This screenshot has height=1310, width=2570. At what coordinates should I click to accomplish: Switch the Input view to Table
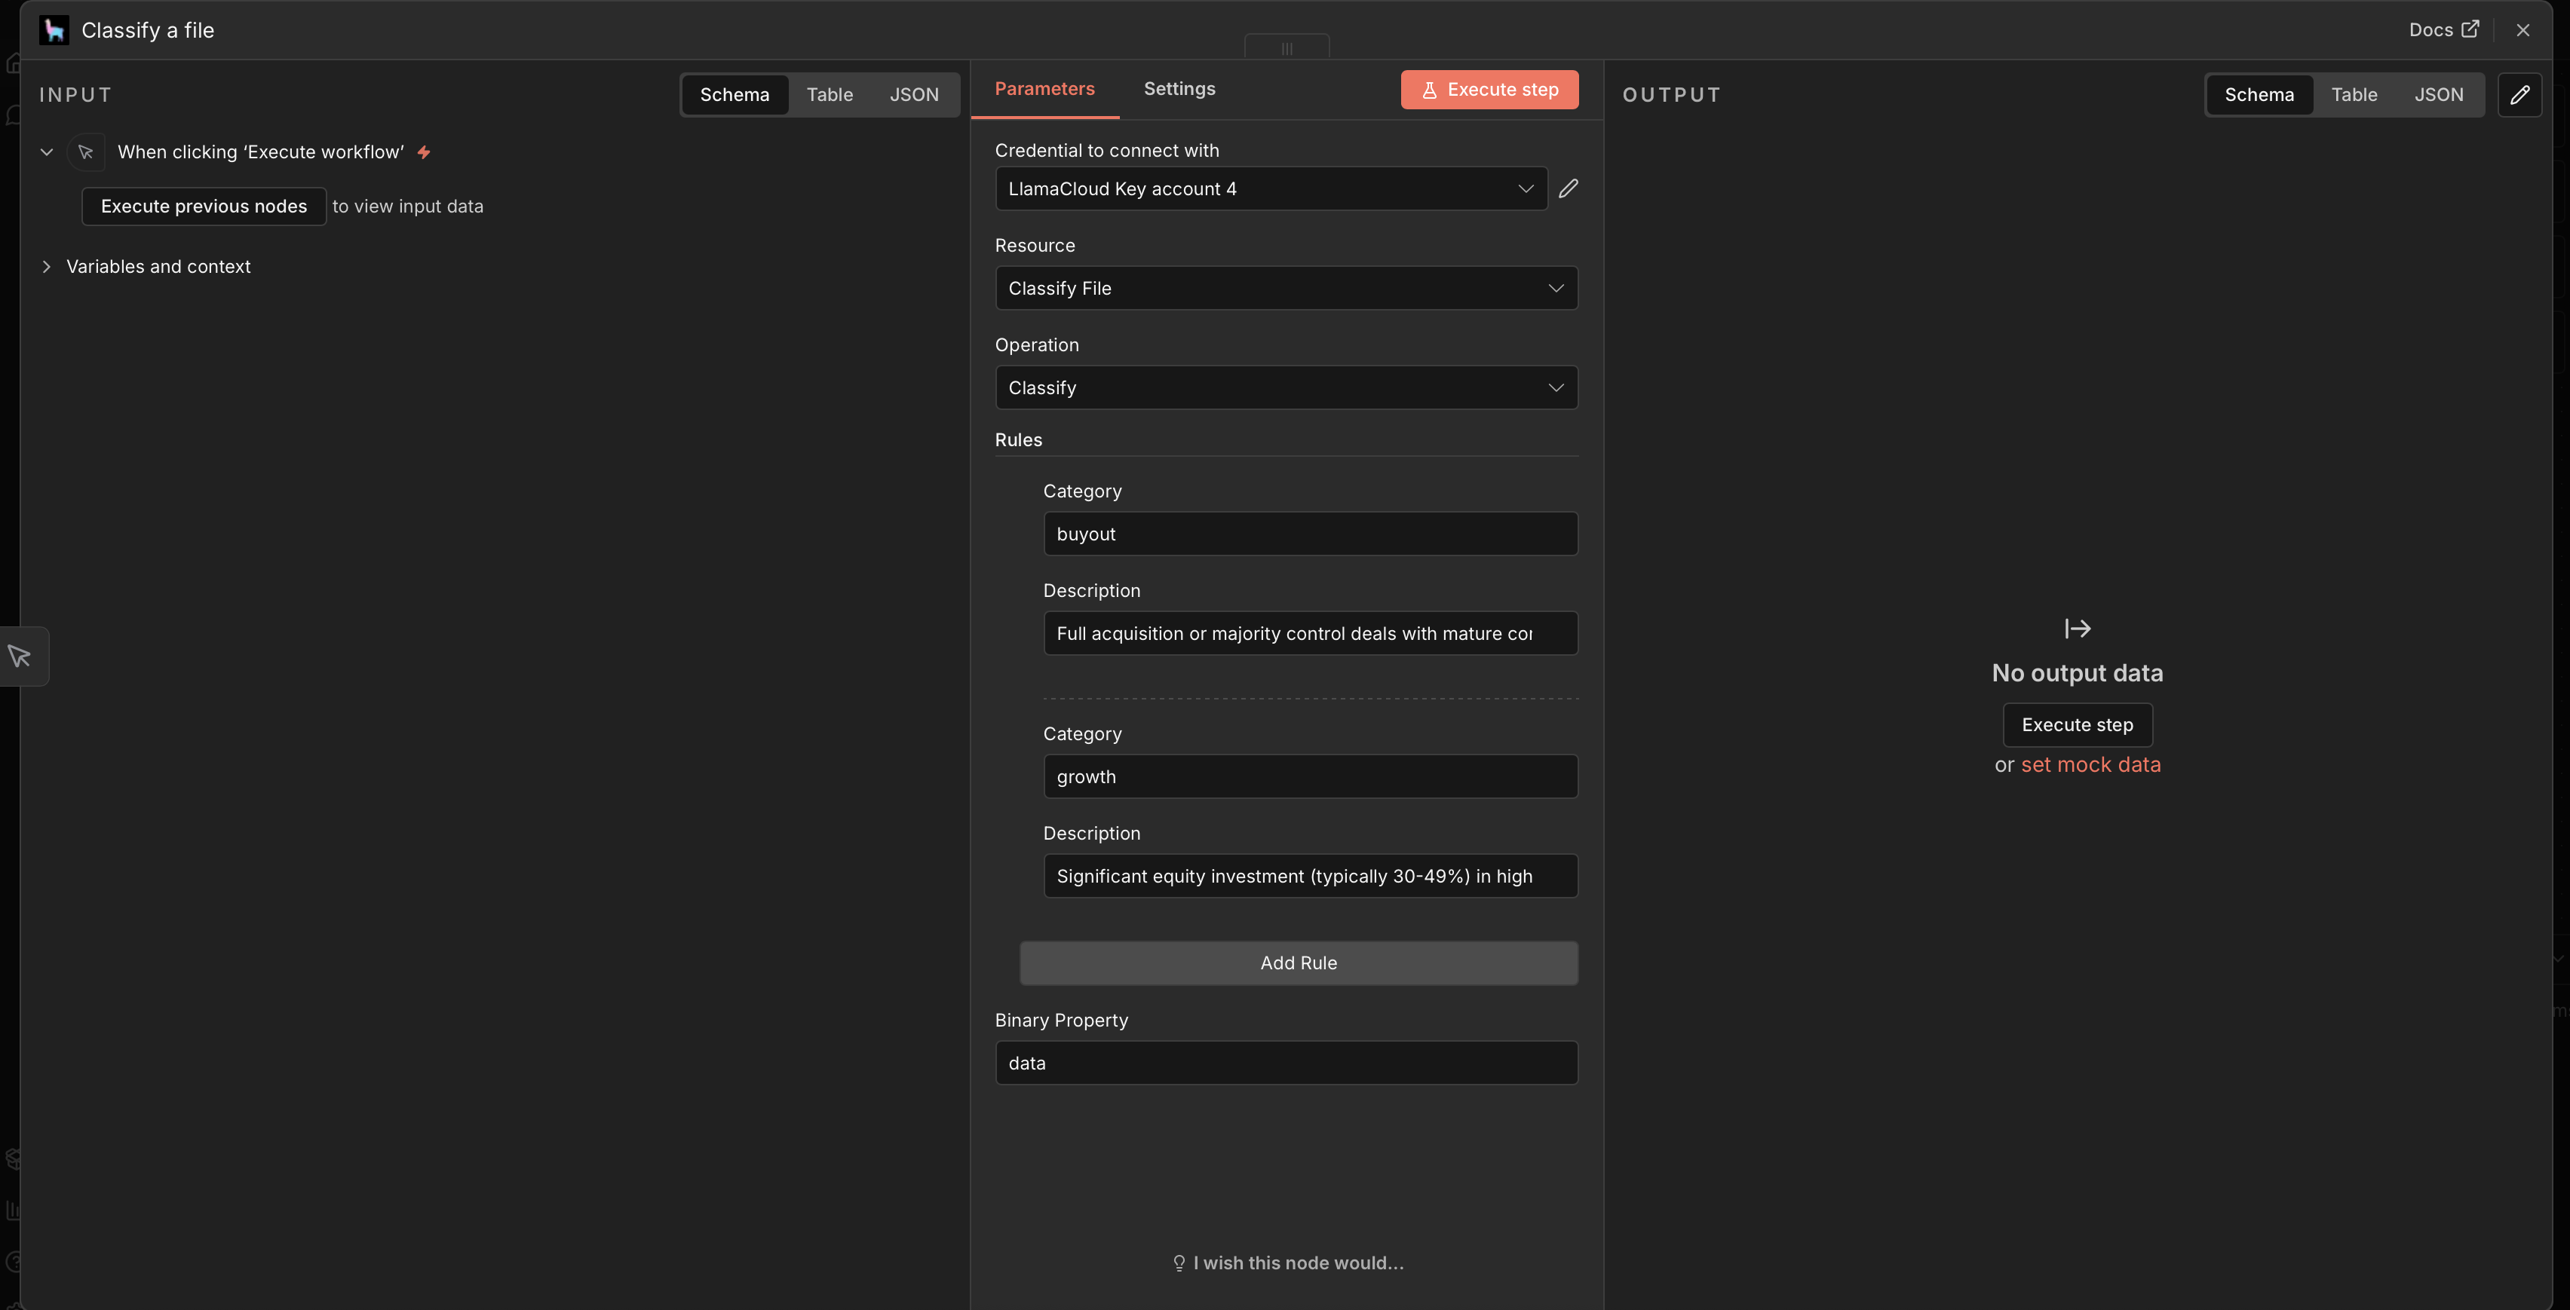[x=829, y=95]
